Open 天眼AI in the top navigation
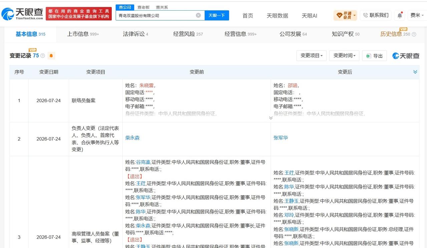This screenshot has height=248, width=427. point(309,16)
